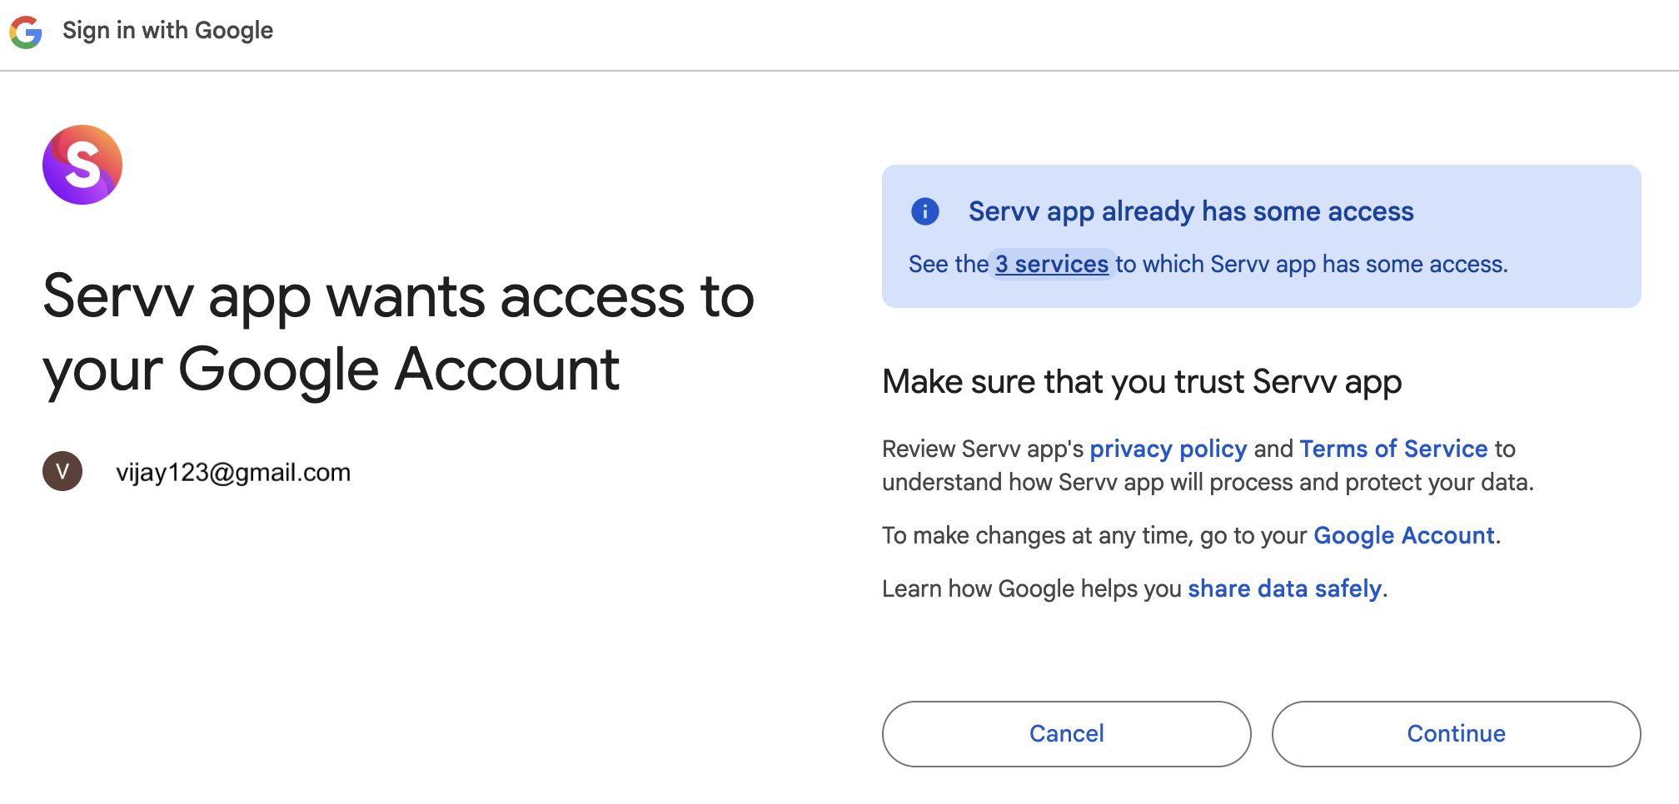
Task: Click the V account avatar
Action: 62,471
